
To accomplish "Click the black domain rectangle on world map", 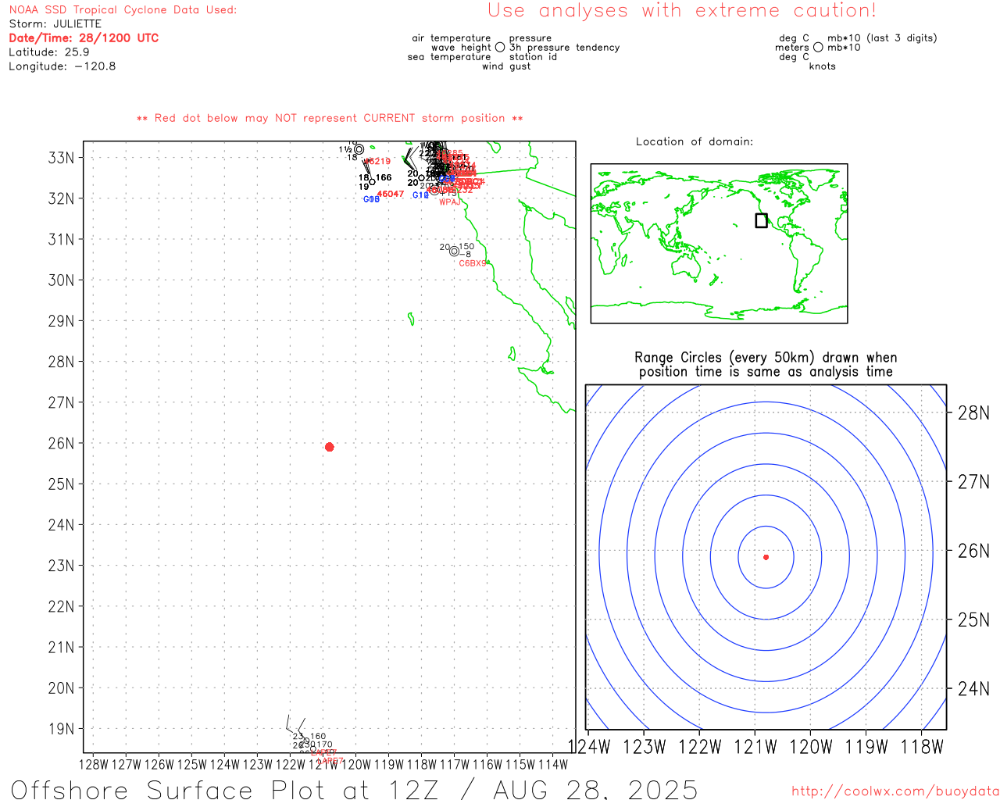I will point(761,220).
